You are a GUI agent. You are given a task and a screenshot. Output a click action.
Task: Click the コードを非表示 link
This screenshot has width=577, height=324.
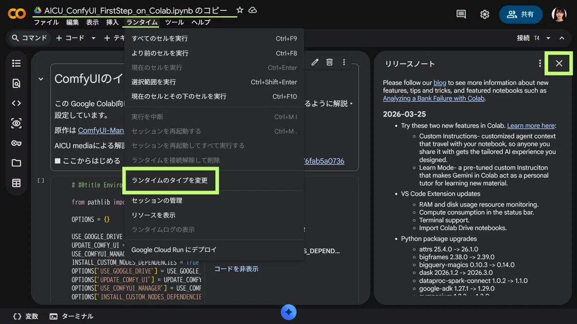click(236, 269)
